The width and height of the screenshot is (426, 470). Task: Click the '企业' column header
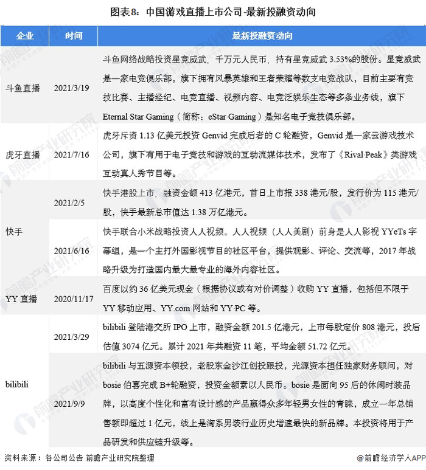click(24, 36)
